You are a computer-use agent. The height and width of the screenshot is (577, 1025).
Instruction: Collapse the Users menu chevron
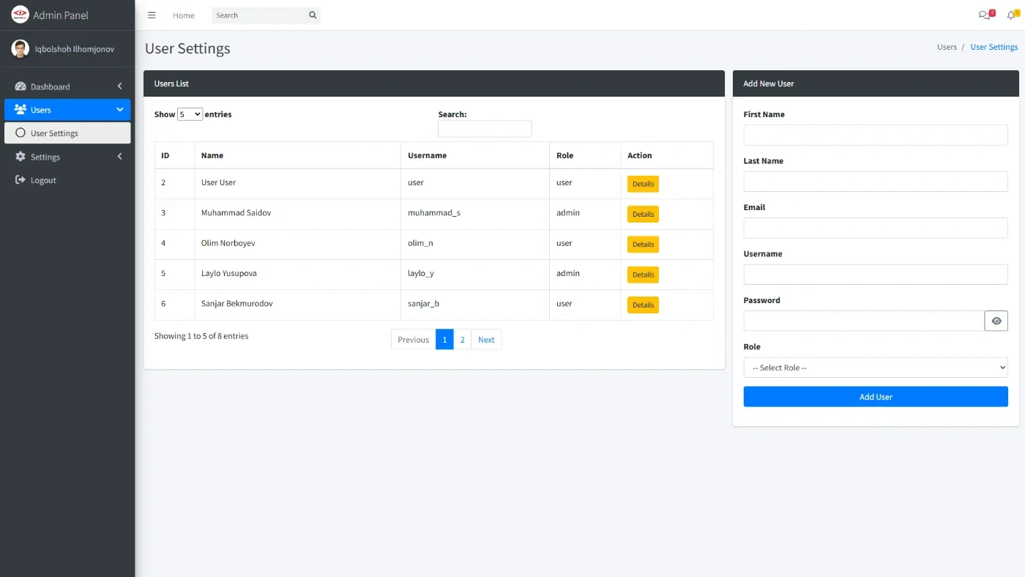click(x=119, y=110)
